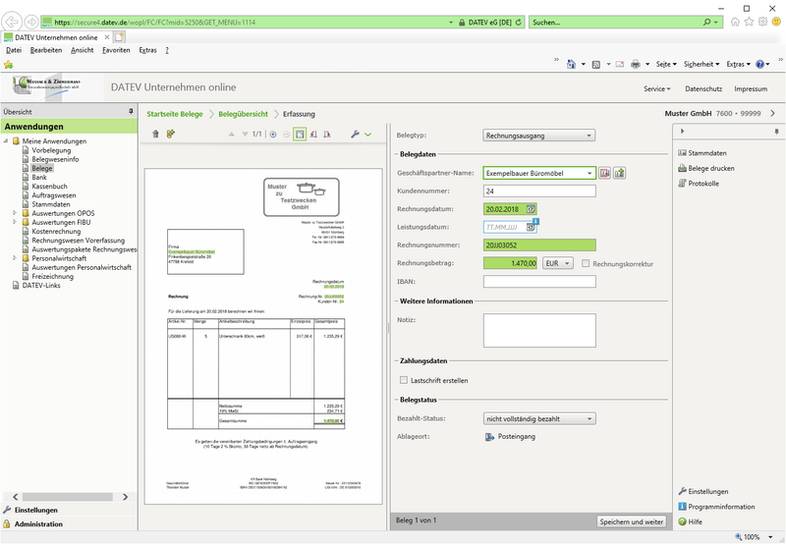Click into the Notiz text area
786x544 pixels.
click(539, 331)
